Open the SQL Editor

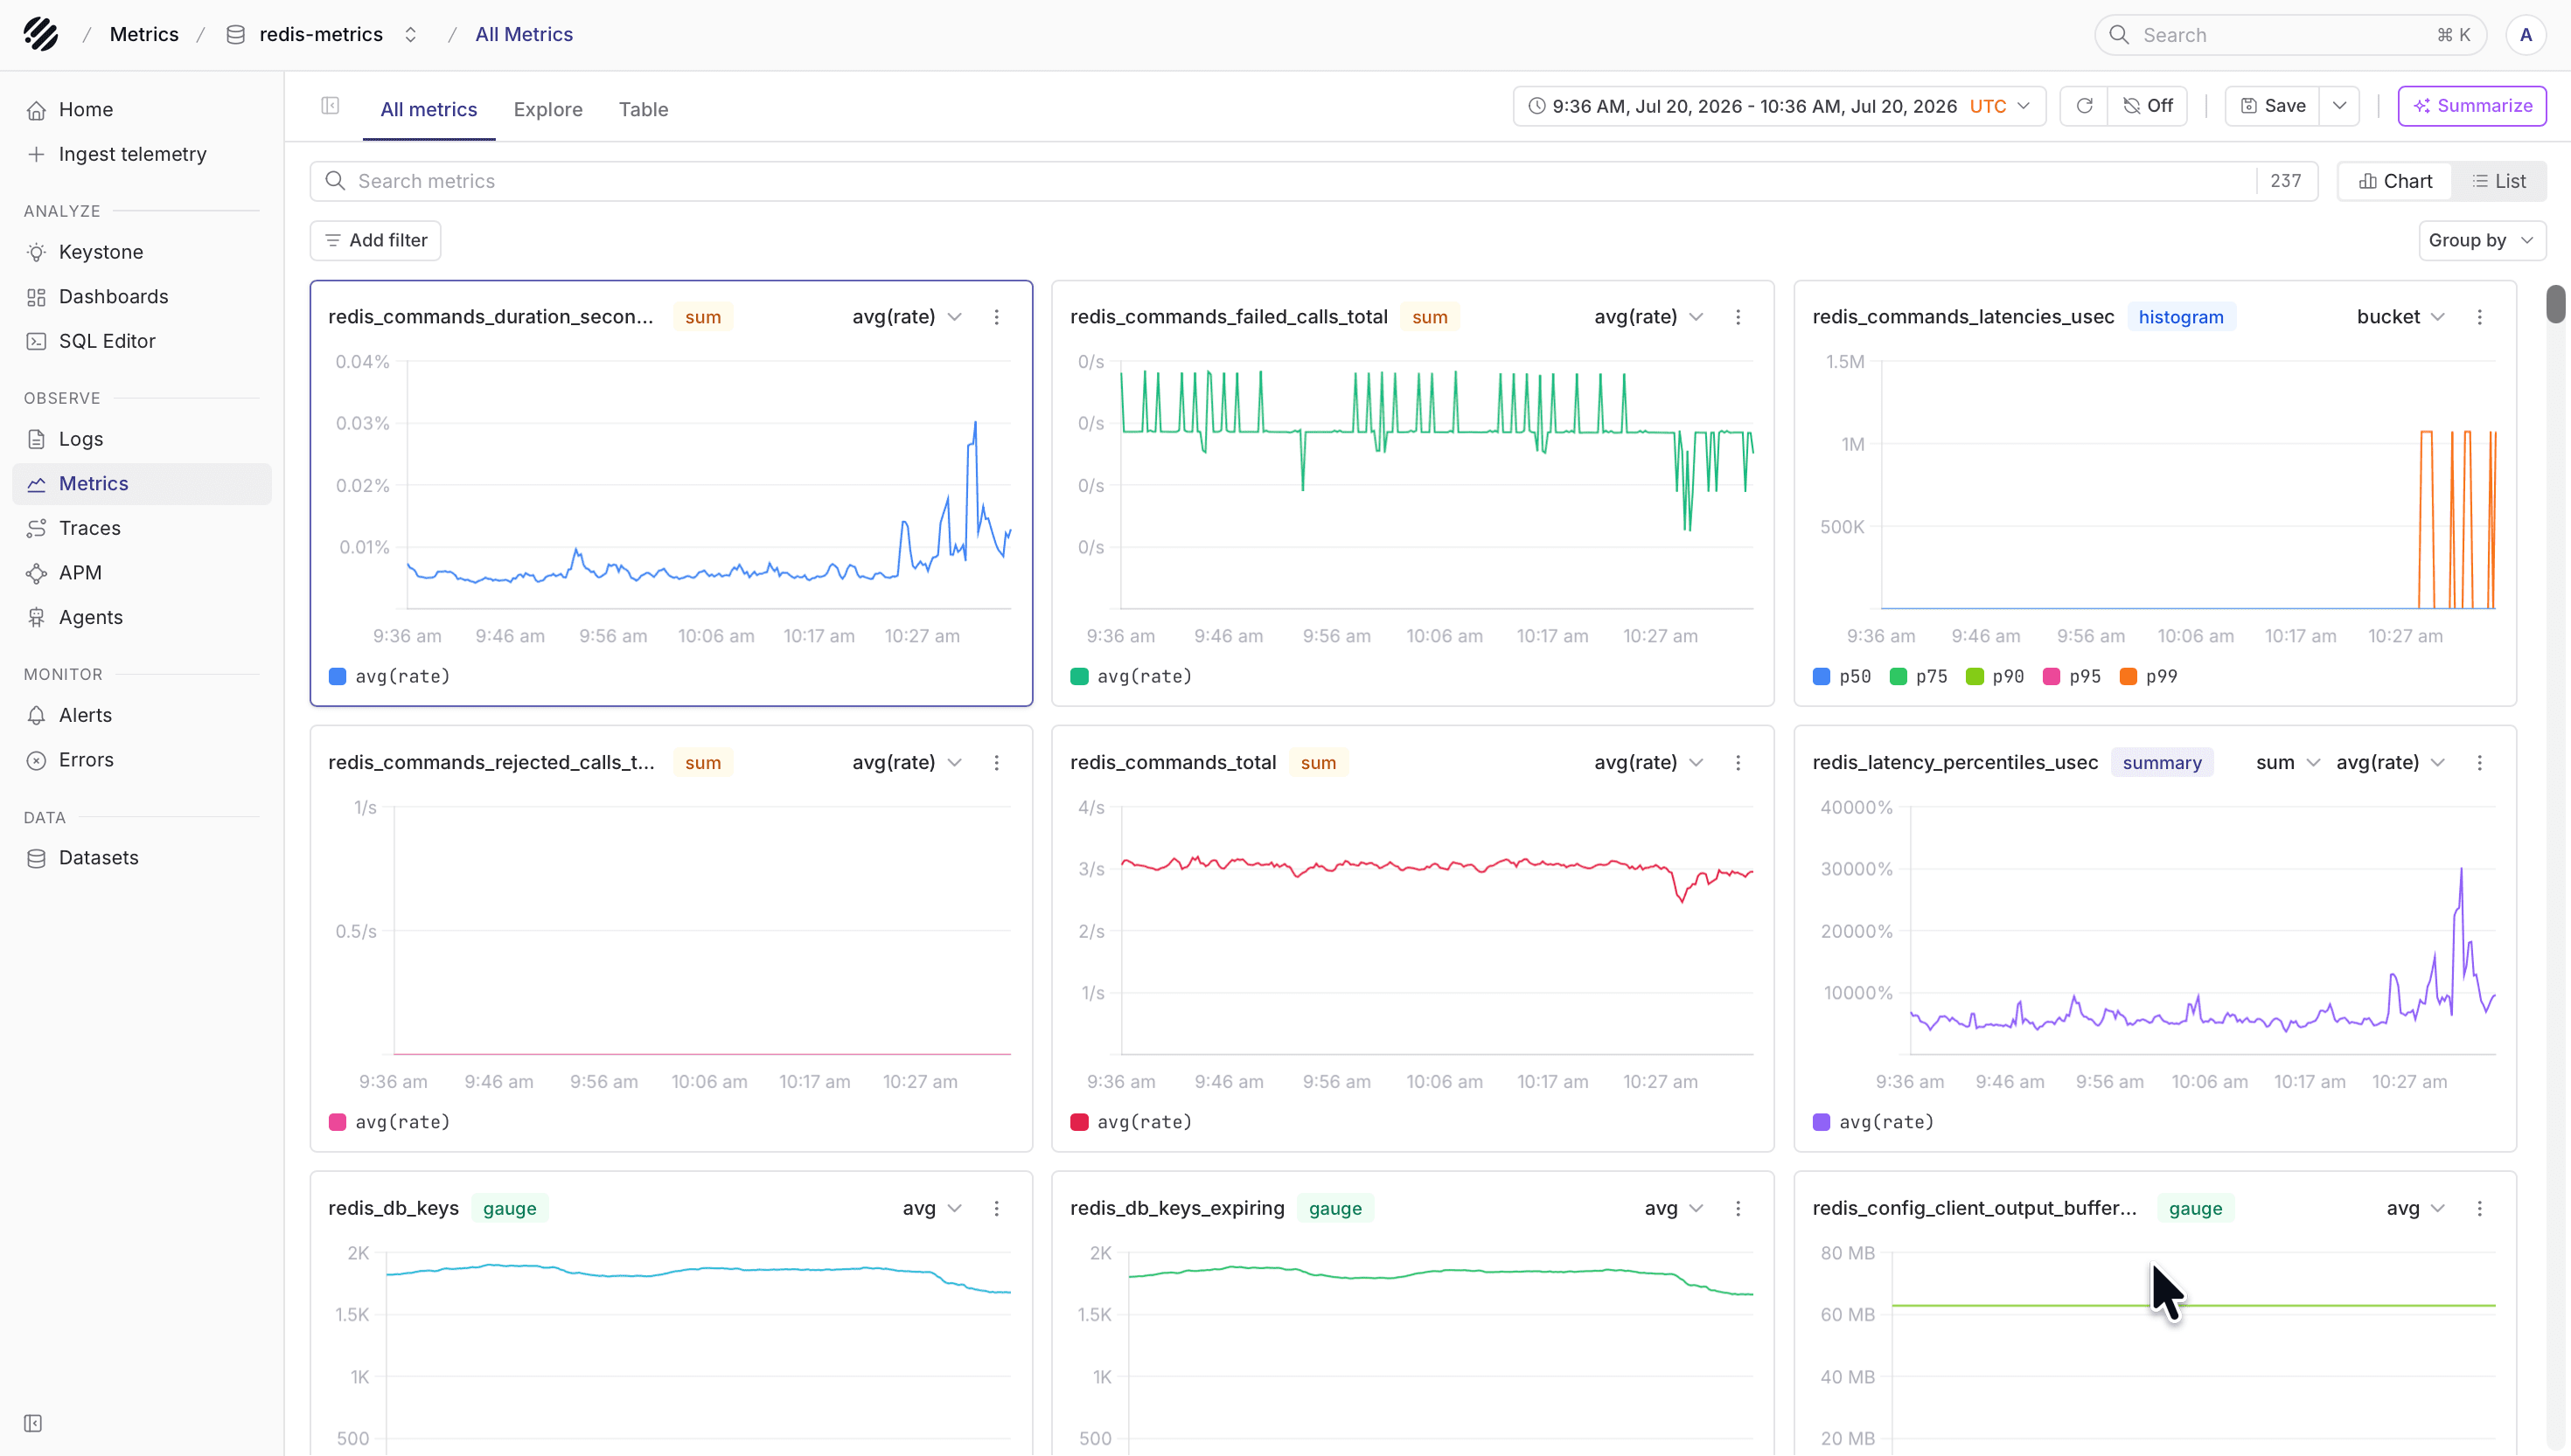pyautogui.click(x=142, y=341)
